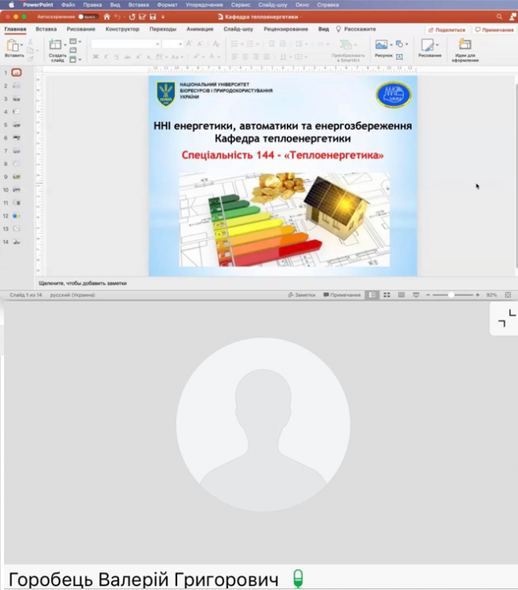Click the Вставить paste icon
Screen dimensions: 518x590
coord(14,46)
